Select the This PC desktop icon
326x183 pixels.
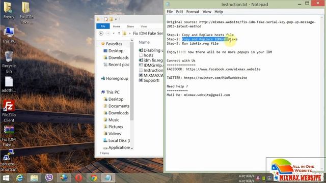tap(9, 35)
